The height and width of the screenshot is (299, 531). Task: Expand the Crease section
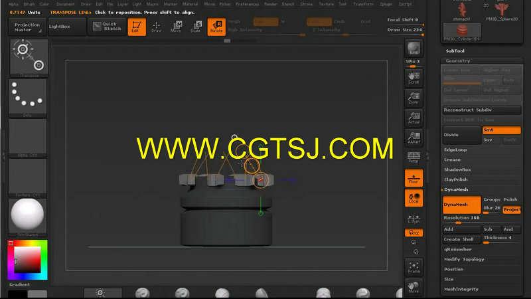tap(452, 159)
